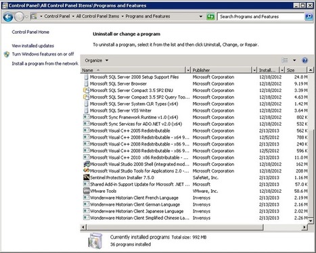Viewport: 316px width, 253px height.
Task: Click the VMware Tools program icon
Action: tap(87, 191)
